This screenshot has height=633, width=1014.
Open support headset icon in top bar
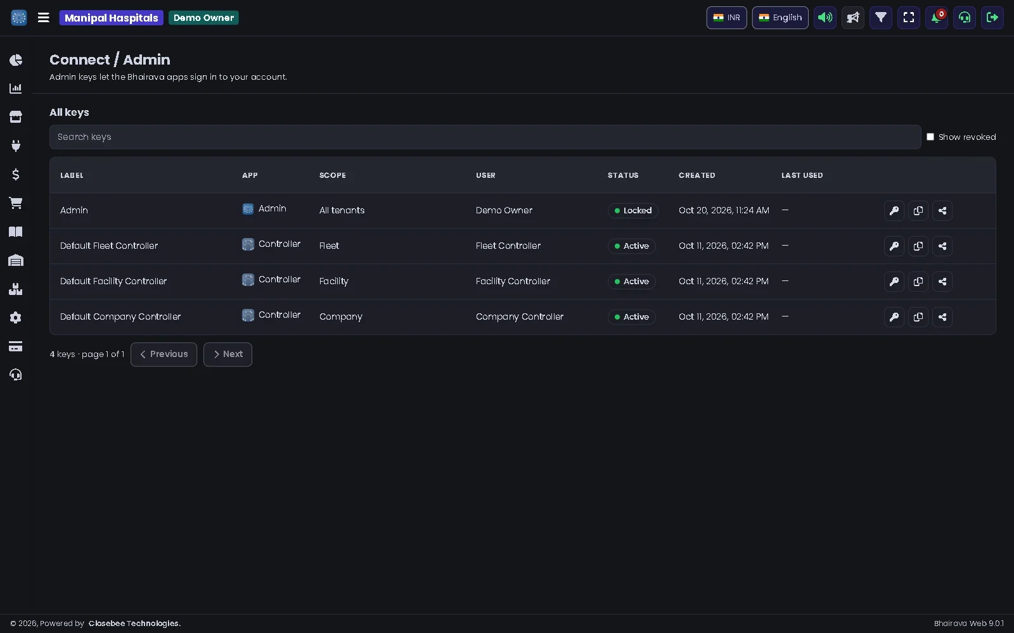965,18
